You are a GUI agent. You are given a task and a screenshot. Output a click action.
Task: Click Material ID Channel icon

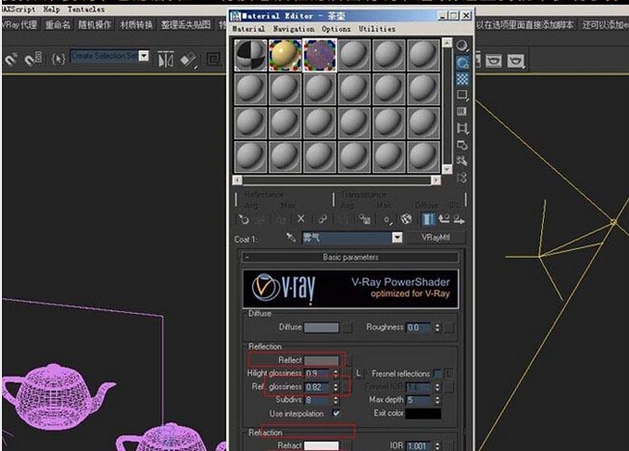tap(387, 219)
